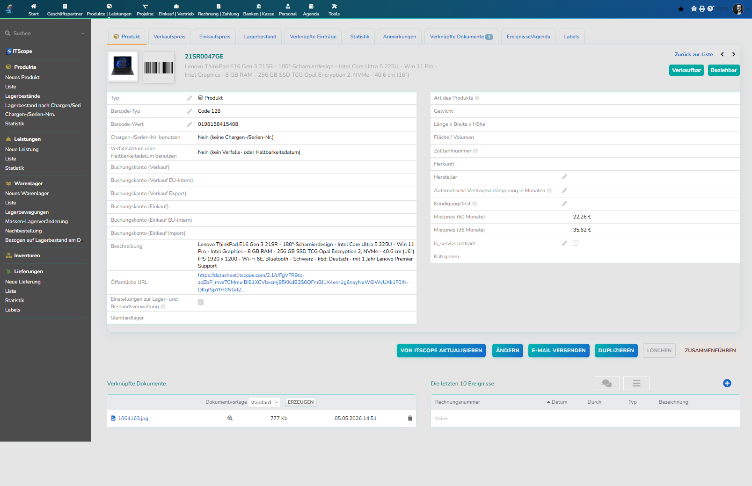Click Zurück zur Liste link
The height and width of the screenshot is (486, 752).
pos(694,54)
